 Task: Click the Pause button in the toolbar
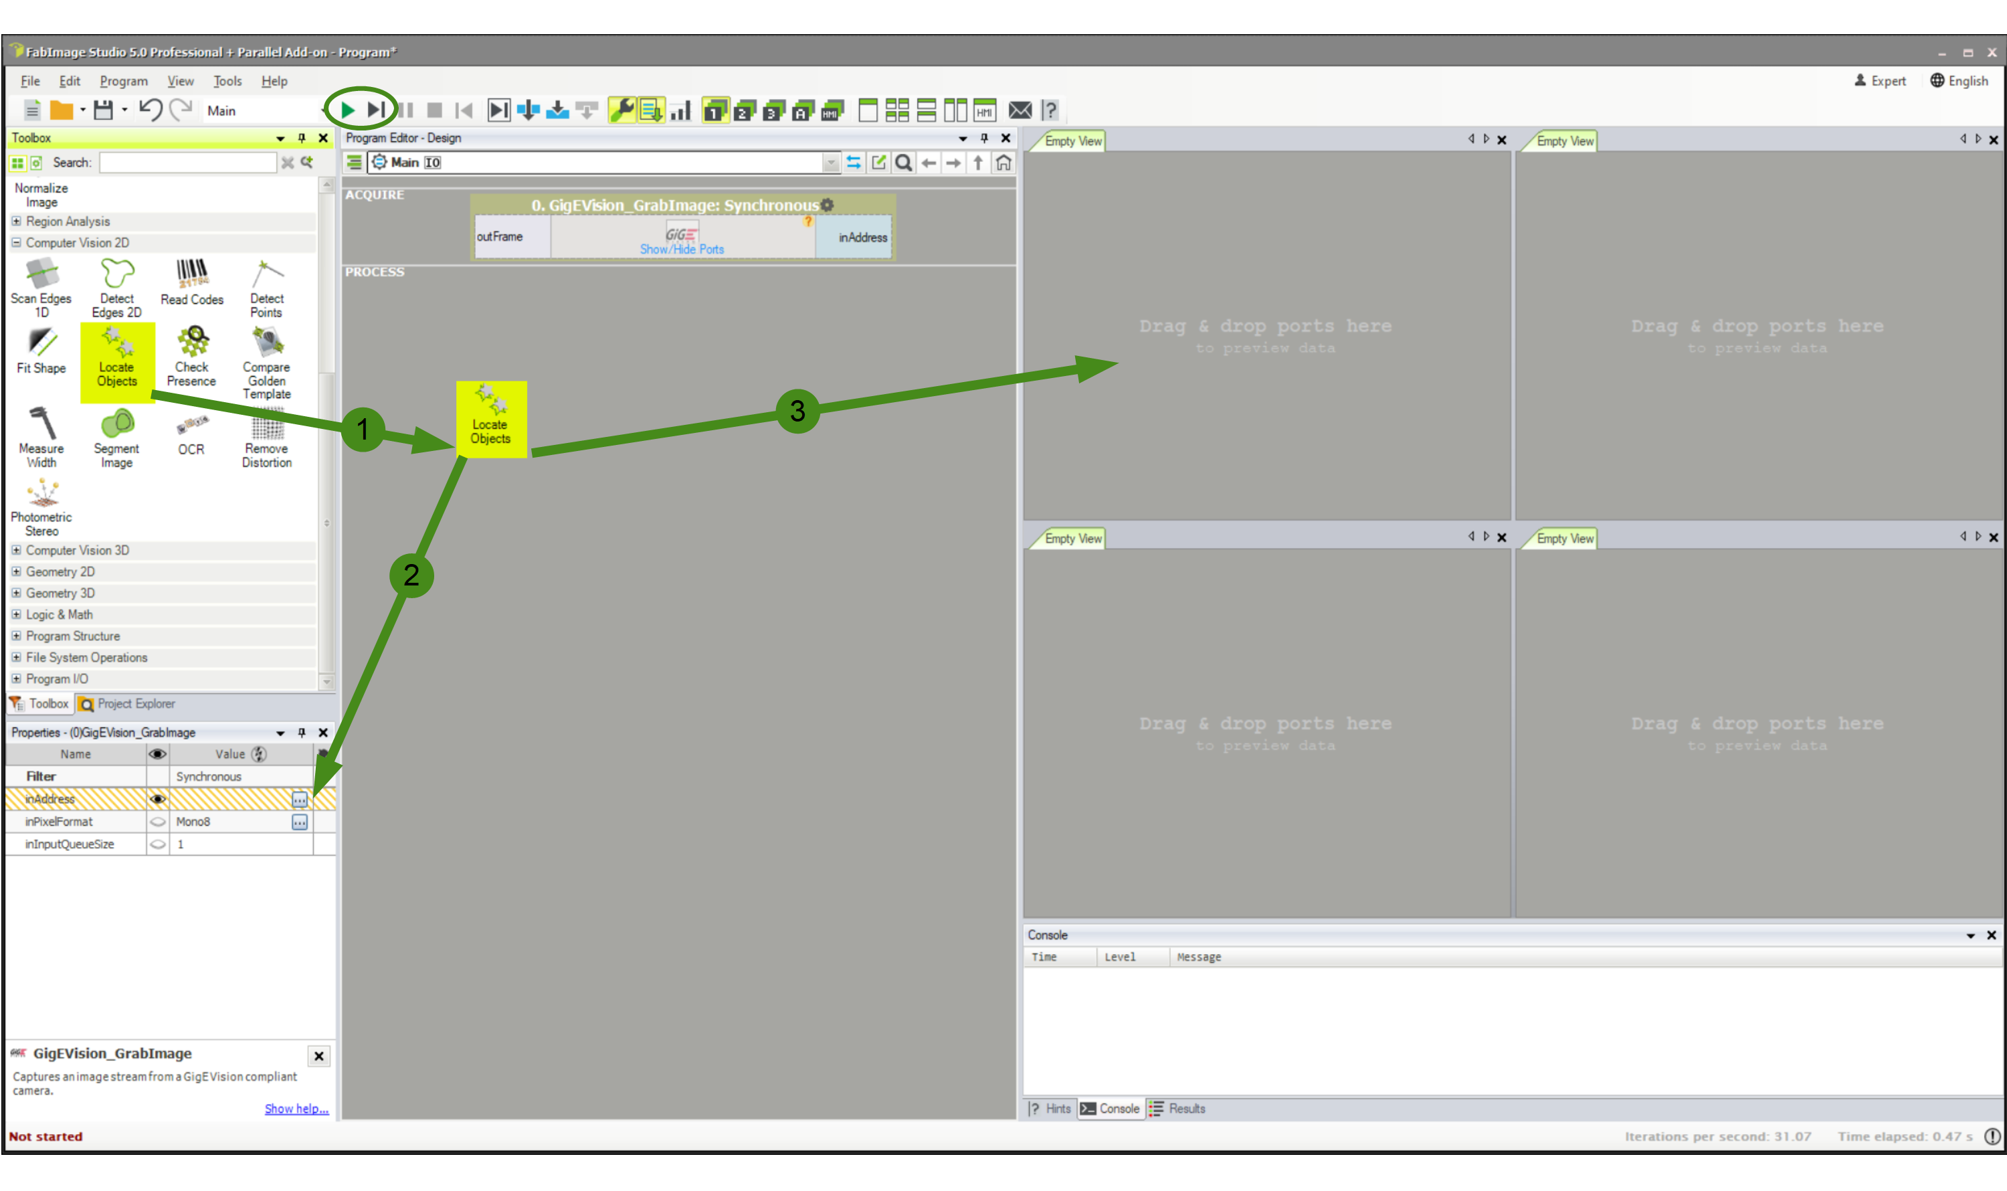[406, 110]
